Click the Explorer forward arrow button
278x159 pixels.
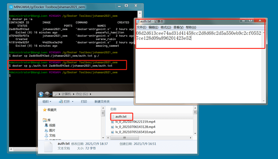[47, 94]
